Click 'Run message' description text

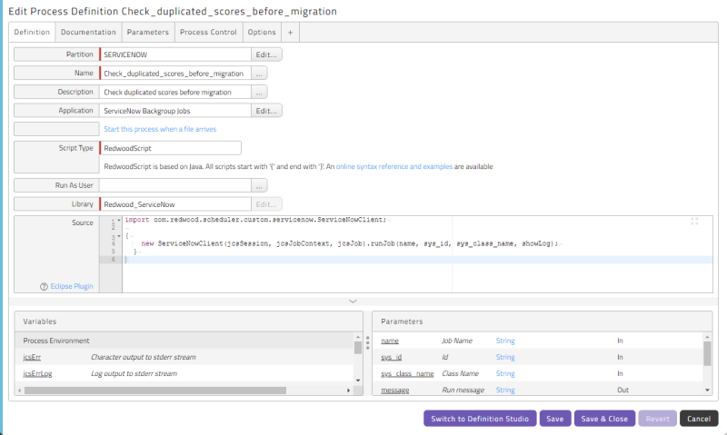[463, 391]
